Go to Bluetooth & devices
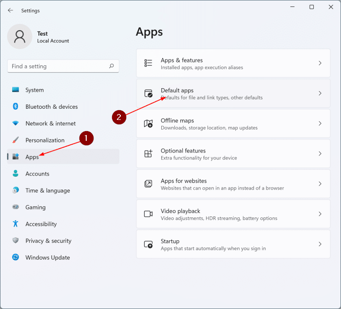This screenshot has width=341, height=309. [x=63, y=106]
